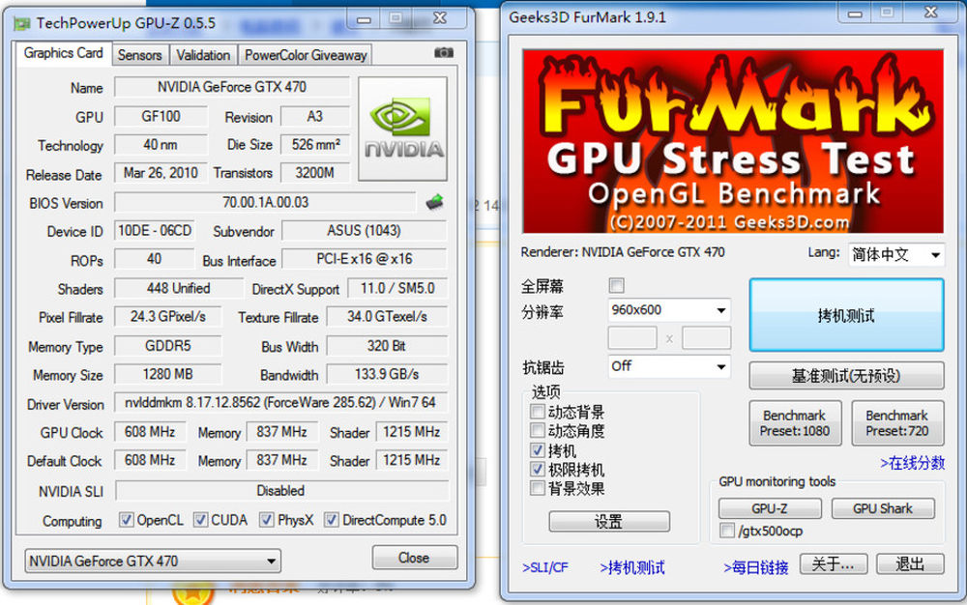967x605 pixels.
Task: Click the GPU-Z screenshot camera icon
Action: (x=444, y=53)
